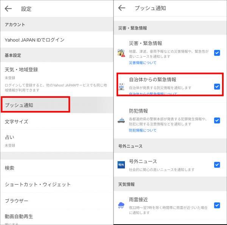The image size is (227, 225).
Task: Tap the 号外ニュース section header
Action: [170, 146]
